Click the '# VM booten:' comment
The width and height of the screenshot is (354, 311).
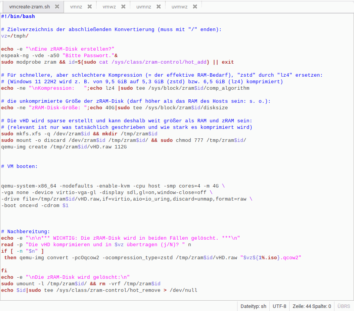click(20, 166)
